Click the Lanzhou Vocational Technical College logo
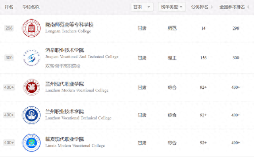 pyautogui.click(x=31, y=115)
